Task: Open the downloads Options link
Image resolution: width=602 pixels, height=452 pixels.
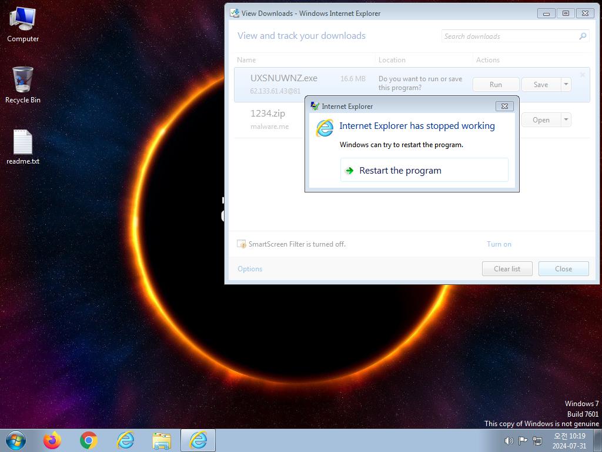Action: [x=250, y=268]
